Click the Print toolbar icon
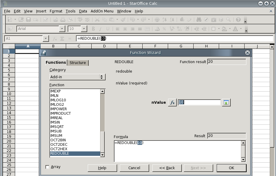Viewport: 276px width, 176px height. pyautogui.click(x=63, y=20)
